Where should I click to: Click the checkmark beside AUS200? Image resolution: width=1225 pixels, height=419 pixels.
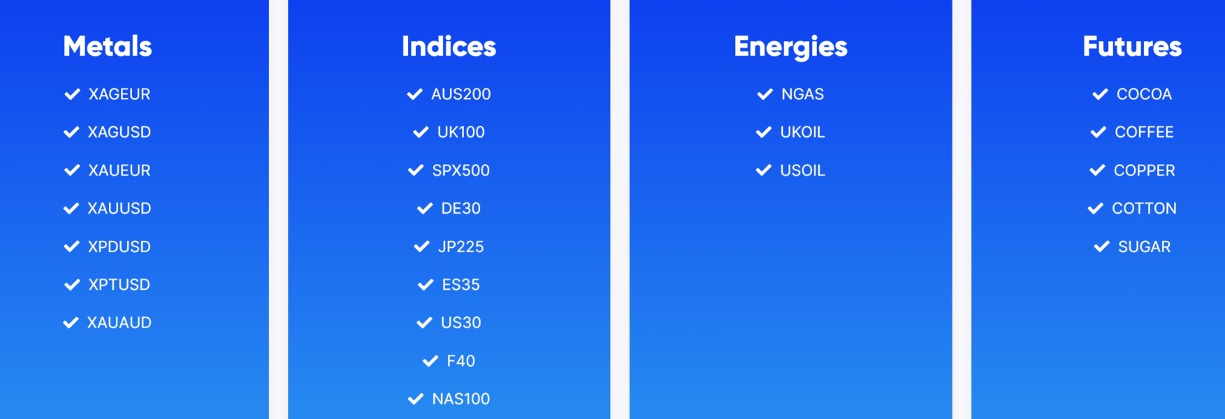coord(414,94)
